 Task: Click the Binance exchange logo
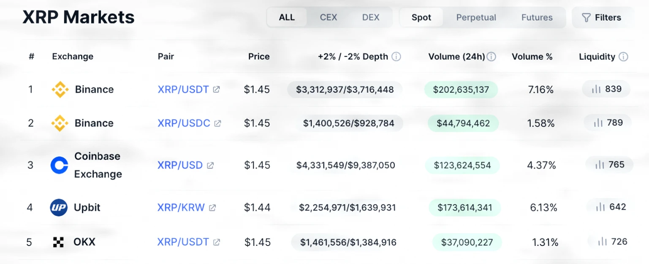point(60,89)
